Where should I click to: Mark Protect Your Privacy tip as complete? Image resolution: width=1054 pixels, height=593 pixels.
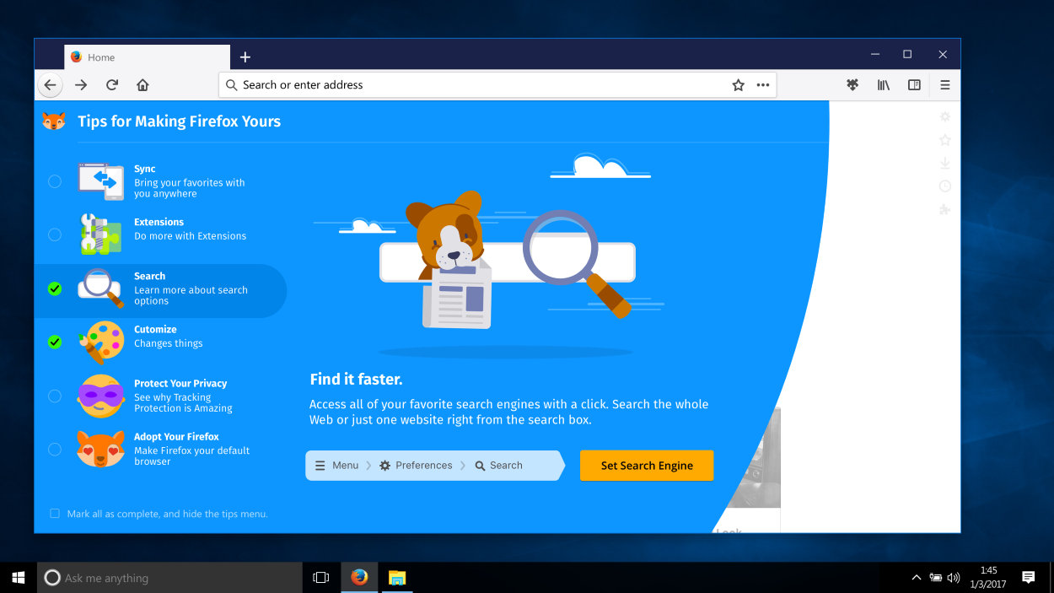(x=55, y=396)
